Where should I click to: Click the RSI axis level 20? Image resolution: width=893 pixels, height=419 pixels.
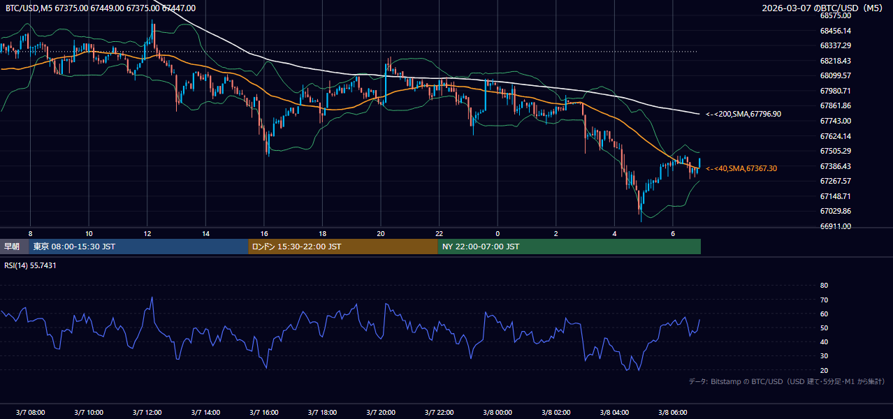tap(824, 370)
